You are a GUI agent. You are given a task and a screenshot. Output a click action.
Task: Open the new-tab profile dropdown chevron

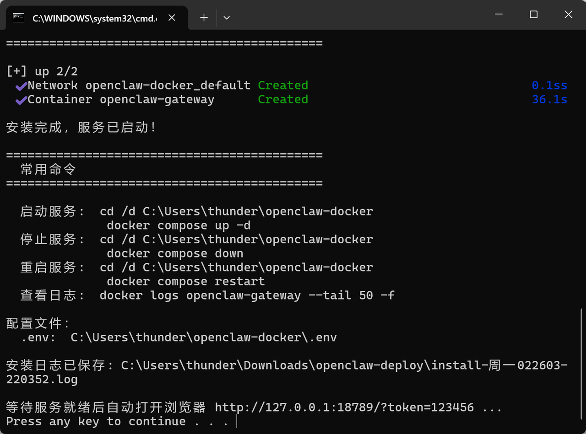click(226, 18)
